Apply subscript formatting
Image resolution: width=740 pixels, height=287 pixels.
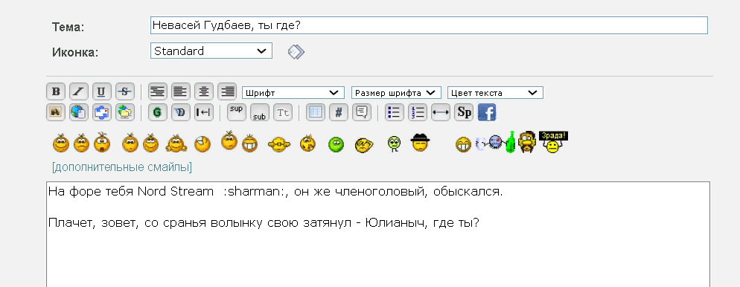260,112
